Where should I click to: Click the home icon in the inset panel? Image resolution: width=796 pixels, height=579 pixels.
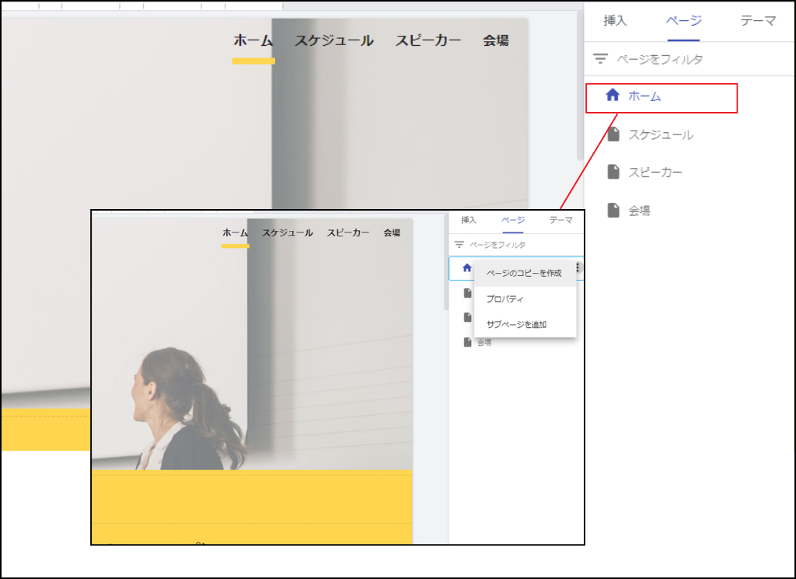tap(466, 267)
